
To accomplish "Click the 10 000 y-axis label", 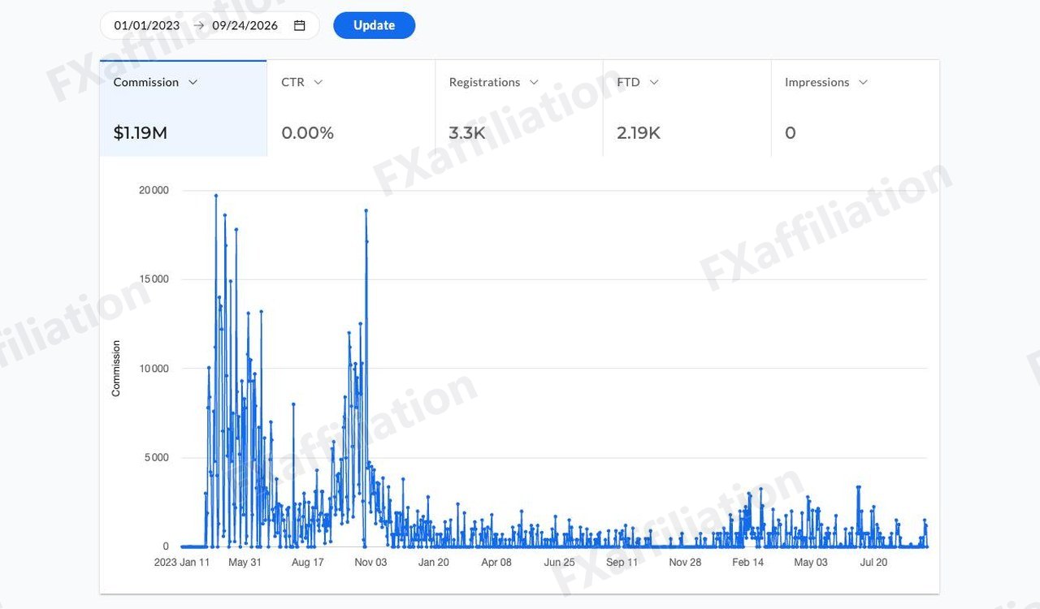I will point(154,369).
